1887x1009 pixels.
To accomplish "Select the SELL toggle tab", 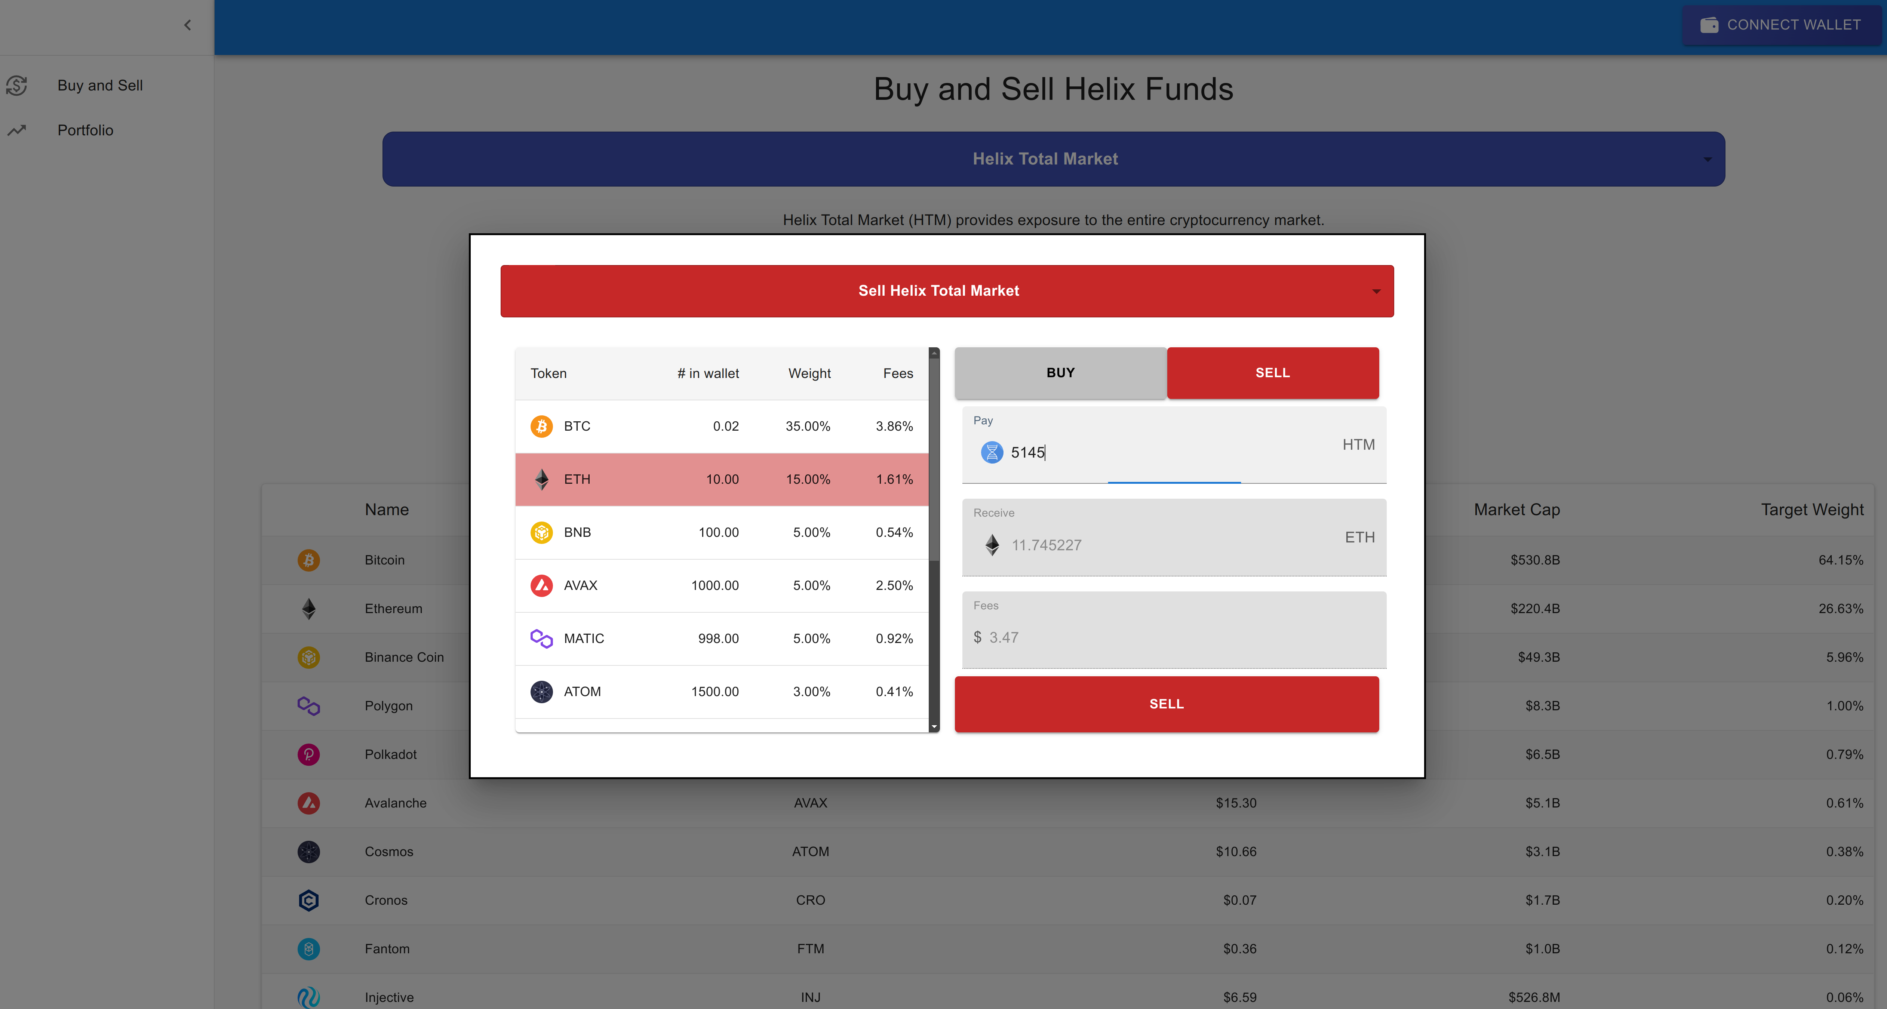I will point(1272,373).
